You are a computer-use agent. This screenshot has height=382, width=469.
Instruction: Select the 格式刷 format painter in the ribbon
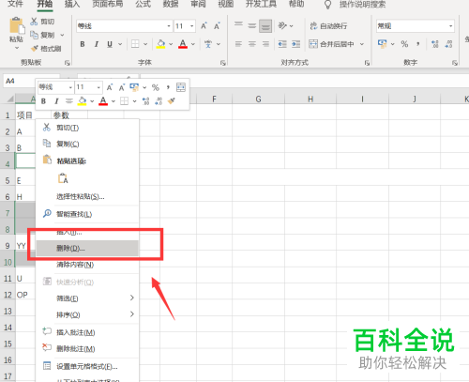[x=46, y=49]
